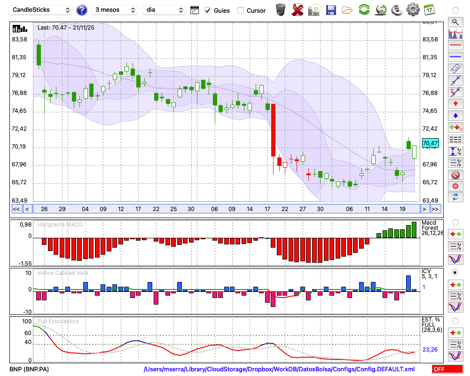The height and width of the screenshot is (376, 470).
Task: Click the Macd Forest 26,12,26 label
Action: click(x=432, y=228)
